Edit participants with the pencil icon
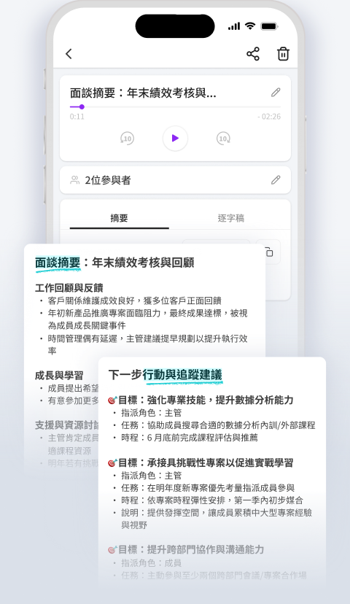Viewport: 350px width, 604px height. tap(276, 180)
